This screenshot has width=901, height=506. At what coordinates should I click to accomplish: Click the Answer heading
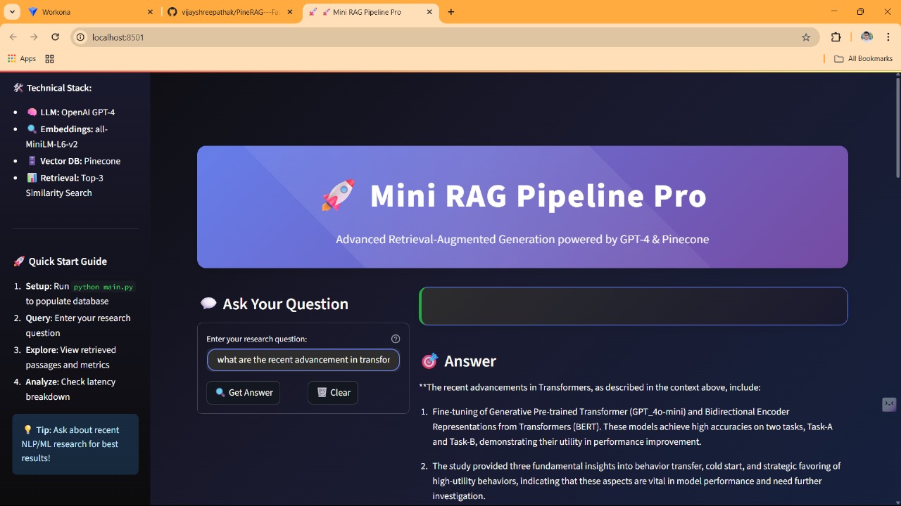pyautogui.click(x=458, y=361)
